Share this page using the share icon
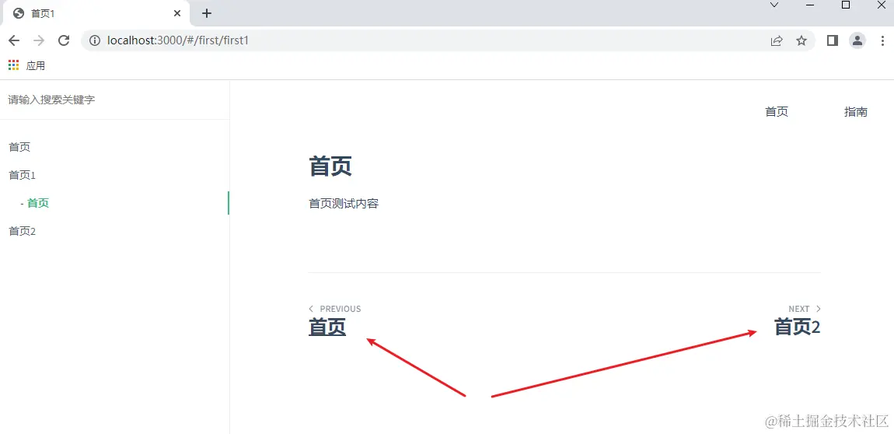The image size is (894, 434). [x=777, y=41]
